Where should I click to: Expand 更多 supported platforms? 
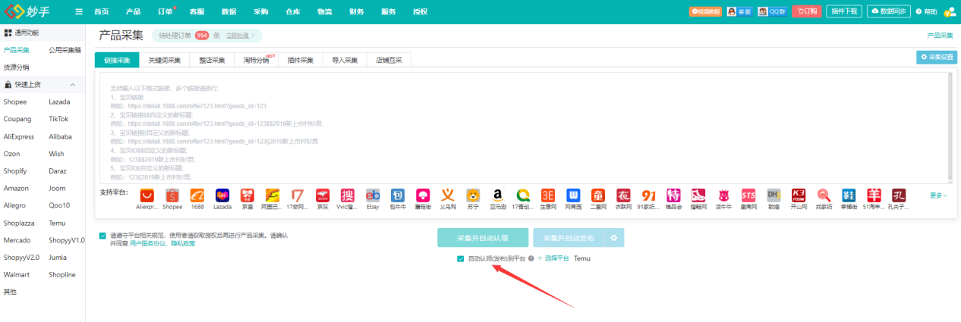point(939,195)
